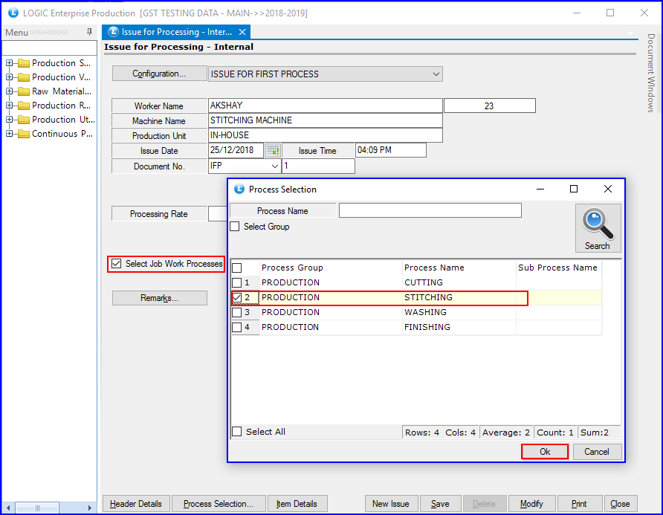The height and width of the screenshot is (515, 663).
Task: Expand the Raw Material... tree node
Action: point(10,91)
